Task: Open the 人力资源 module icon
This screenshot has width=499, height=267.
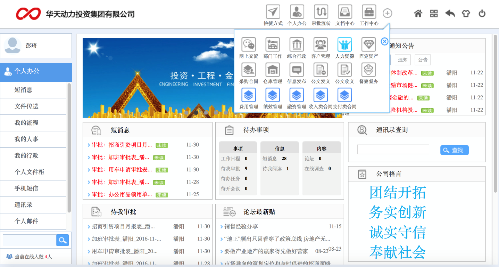Action: coord(344,45)
